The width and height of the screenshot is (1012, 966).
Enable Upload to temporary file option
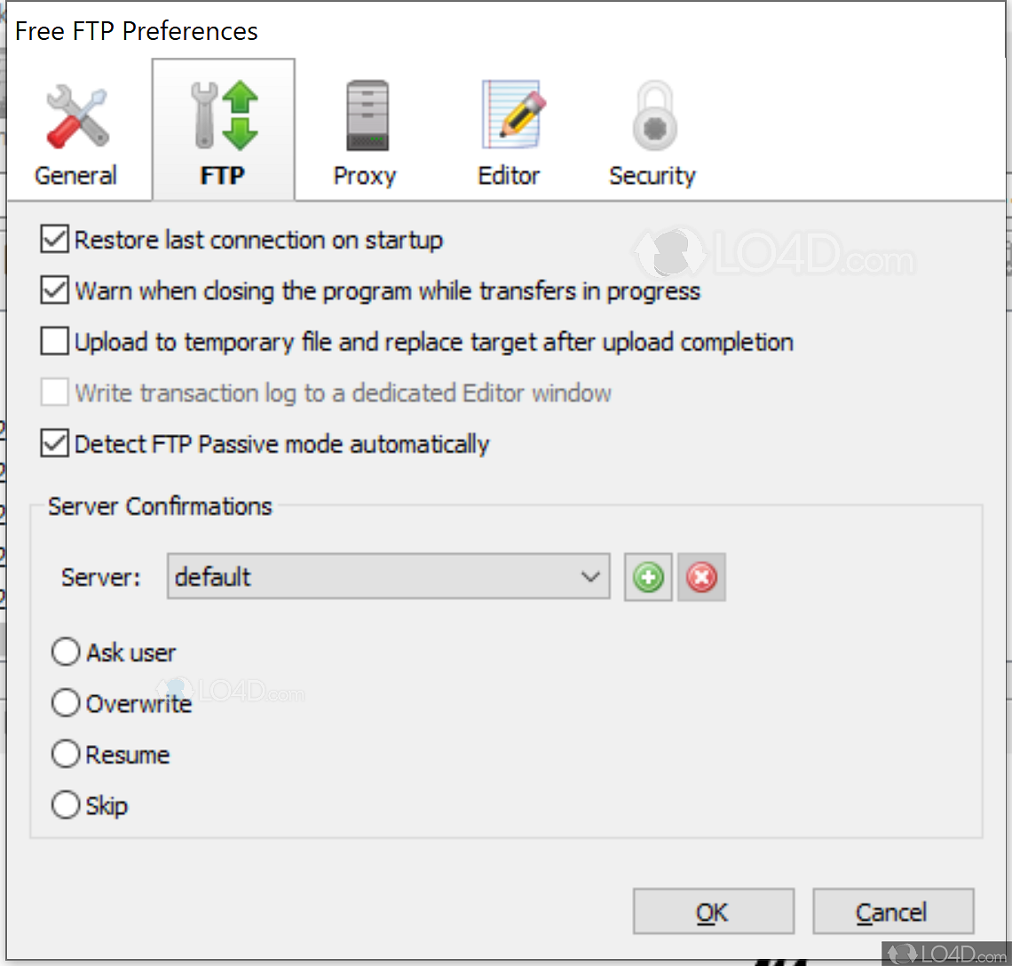[54, 341]
